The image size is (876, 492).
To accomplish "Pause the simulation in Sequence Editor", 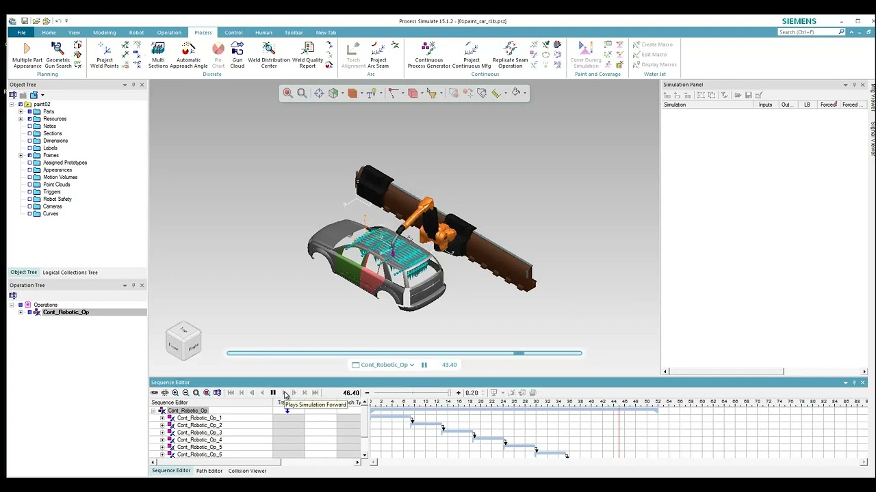I will (x=273, y=393).
